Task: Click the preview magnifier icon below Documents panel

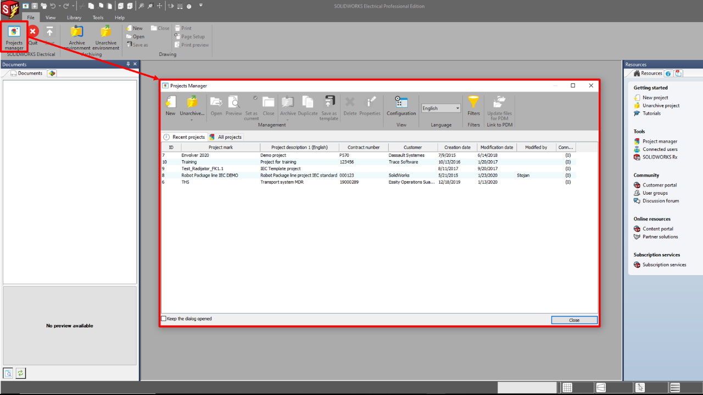Action: 8,373
